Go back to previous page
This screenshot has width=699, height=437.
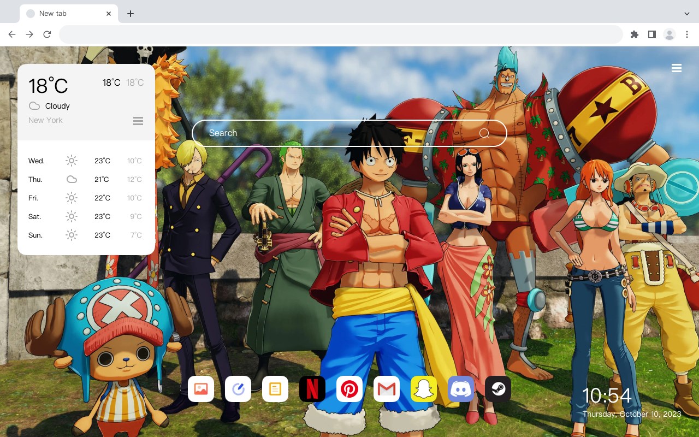pyautogui.click(x=12, y=34)
